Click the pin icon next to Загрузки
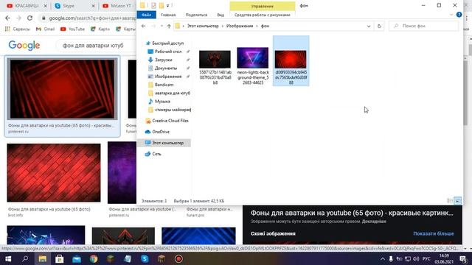The image size is (472, 265). (188, 60)
